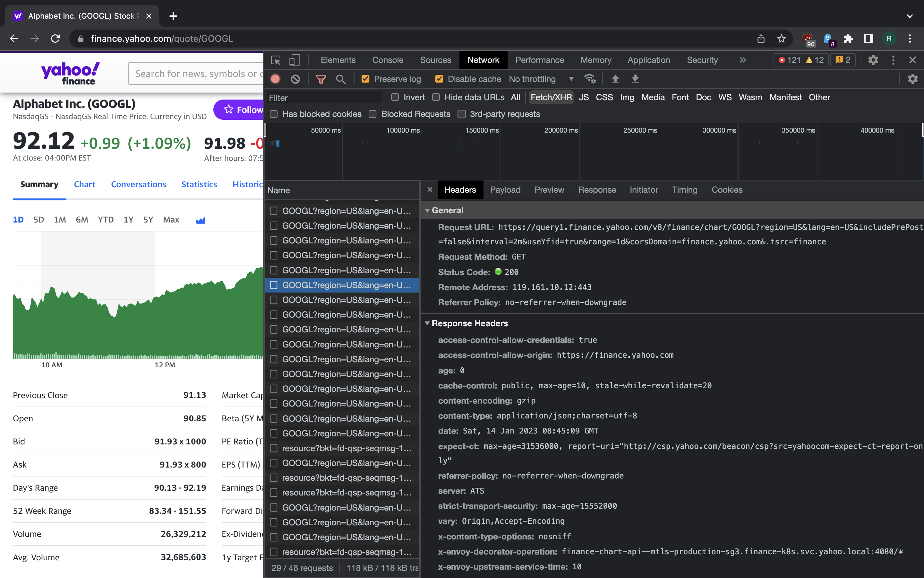The image size is (924, 578).
Task: Open DevTools main settings gear
Action: pos(873,60)
